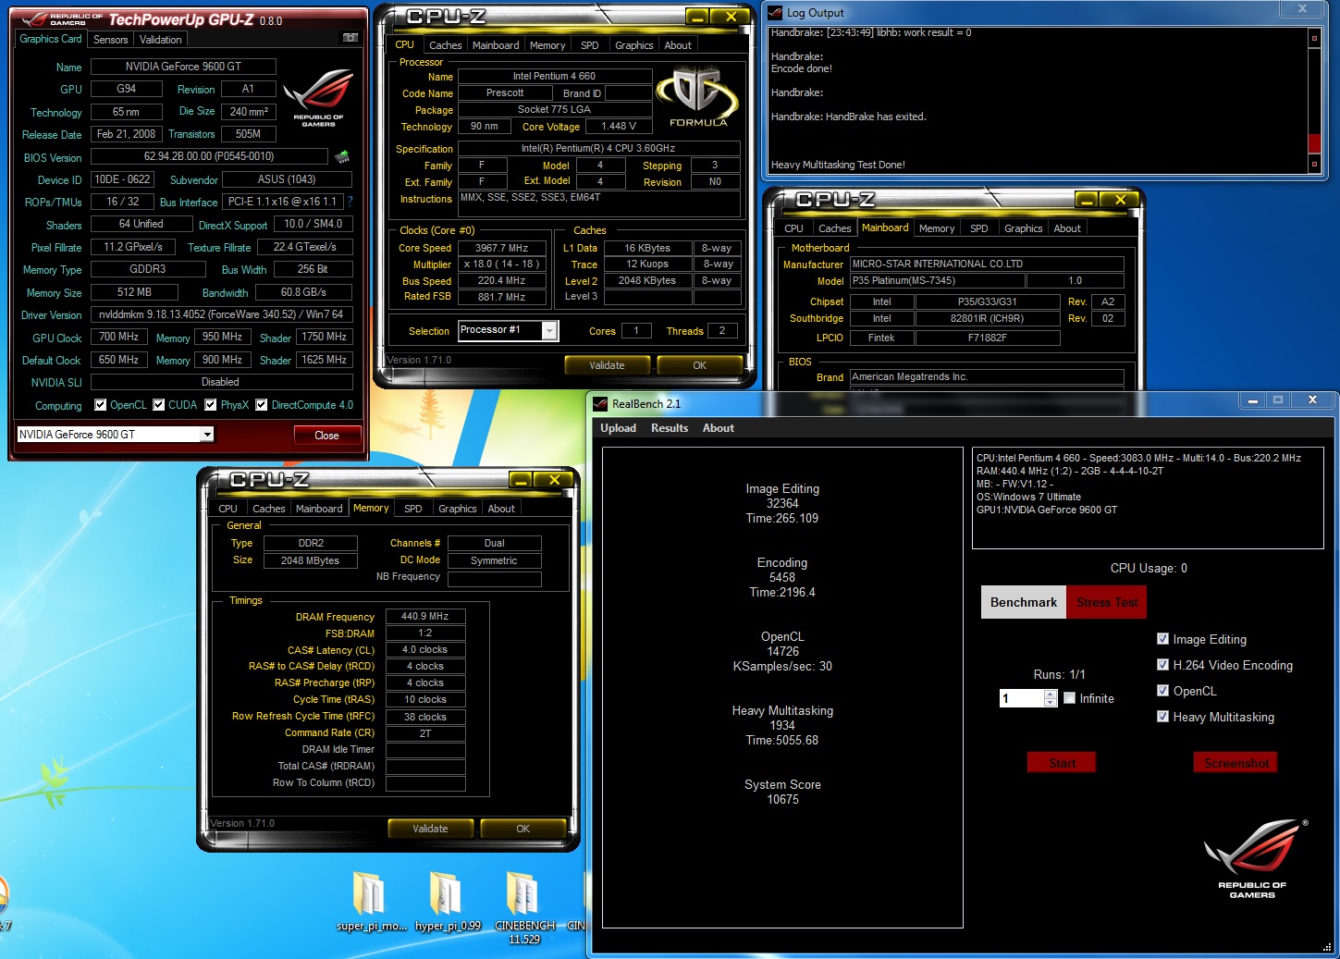
Task: Open the Results menu in RealBench
Action: pos(670,427)
